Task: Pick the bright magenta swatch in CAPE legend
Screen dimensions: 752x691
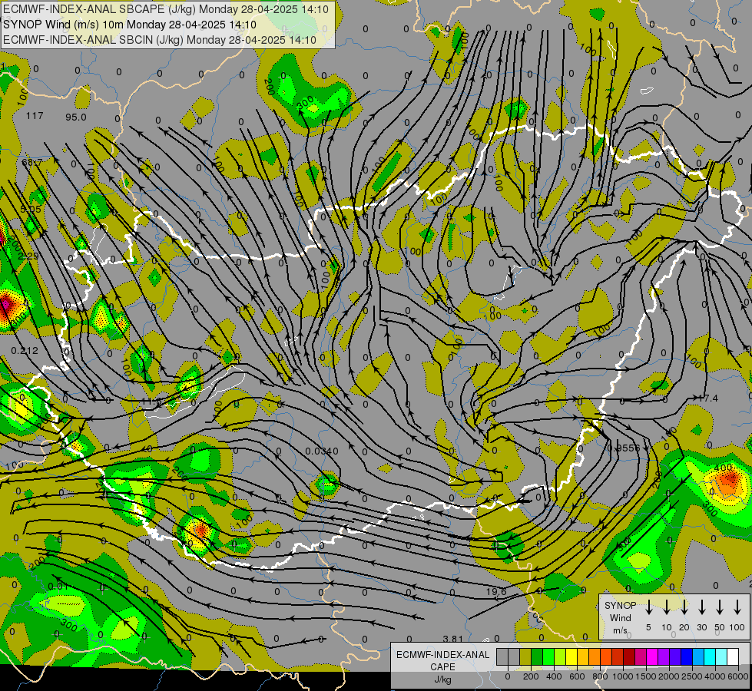Action: [653, 656]
